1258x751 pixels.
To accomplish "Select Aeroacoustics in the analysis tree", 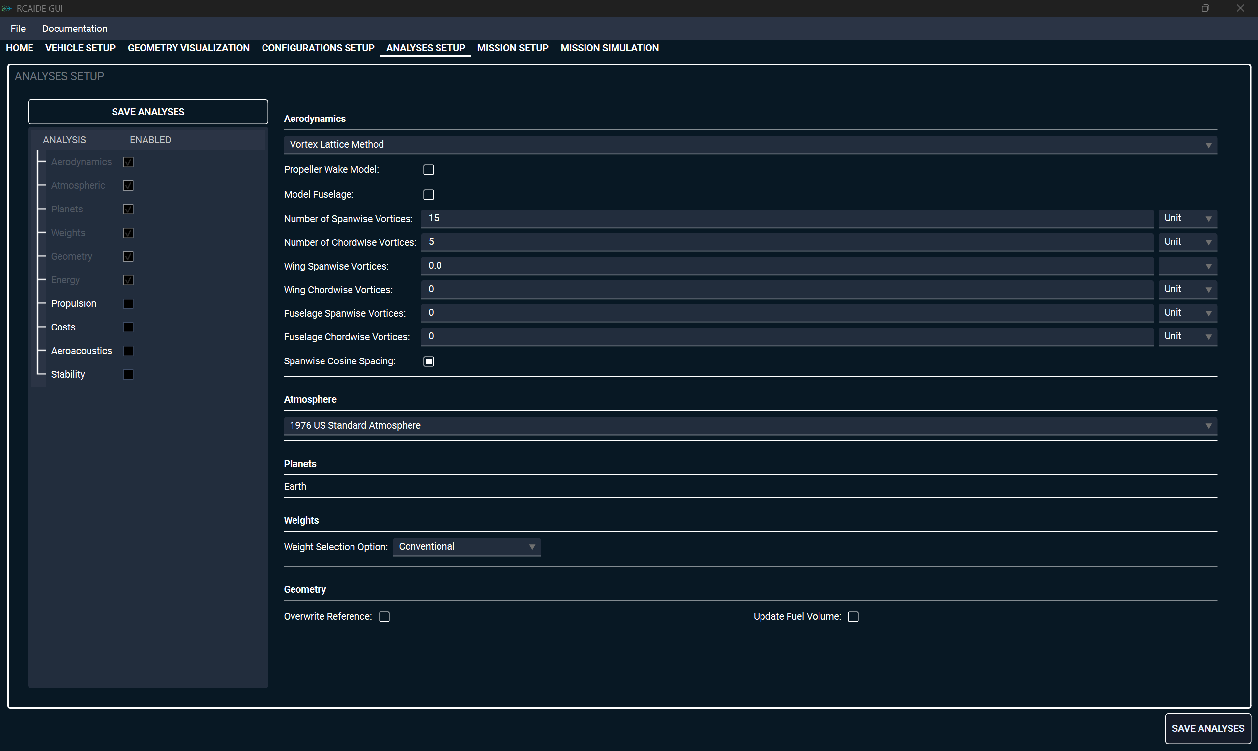I will pyautogui.click(x=82, y=351).
